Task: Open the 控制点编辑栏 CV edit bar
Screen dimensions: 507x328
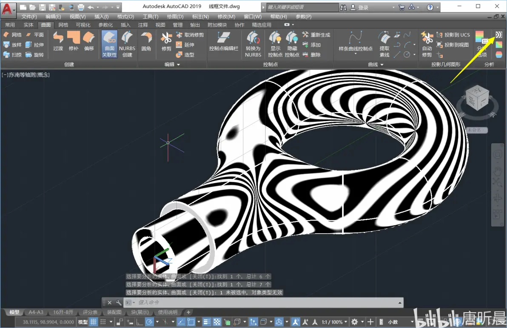Action: tap(223, 41)
